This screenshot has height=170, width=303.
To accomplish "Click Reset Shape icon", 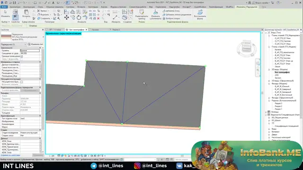I will tap(200, 15).
